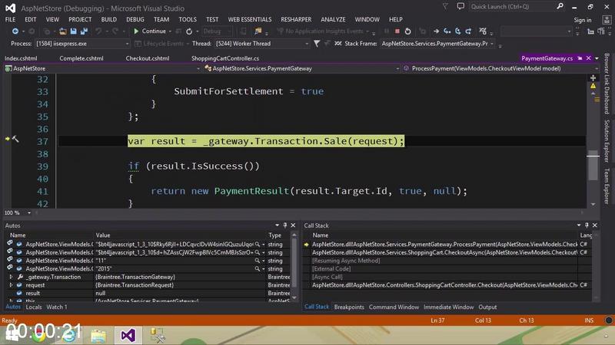Screen dimensions: 615x345
Task: Click the Refresh browser link icon
Action: pyautogui.click(x=189, y=31)
